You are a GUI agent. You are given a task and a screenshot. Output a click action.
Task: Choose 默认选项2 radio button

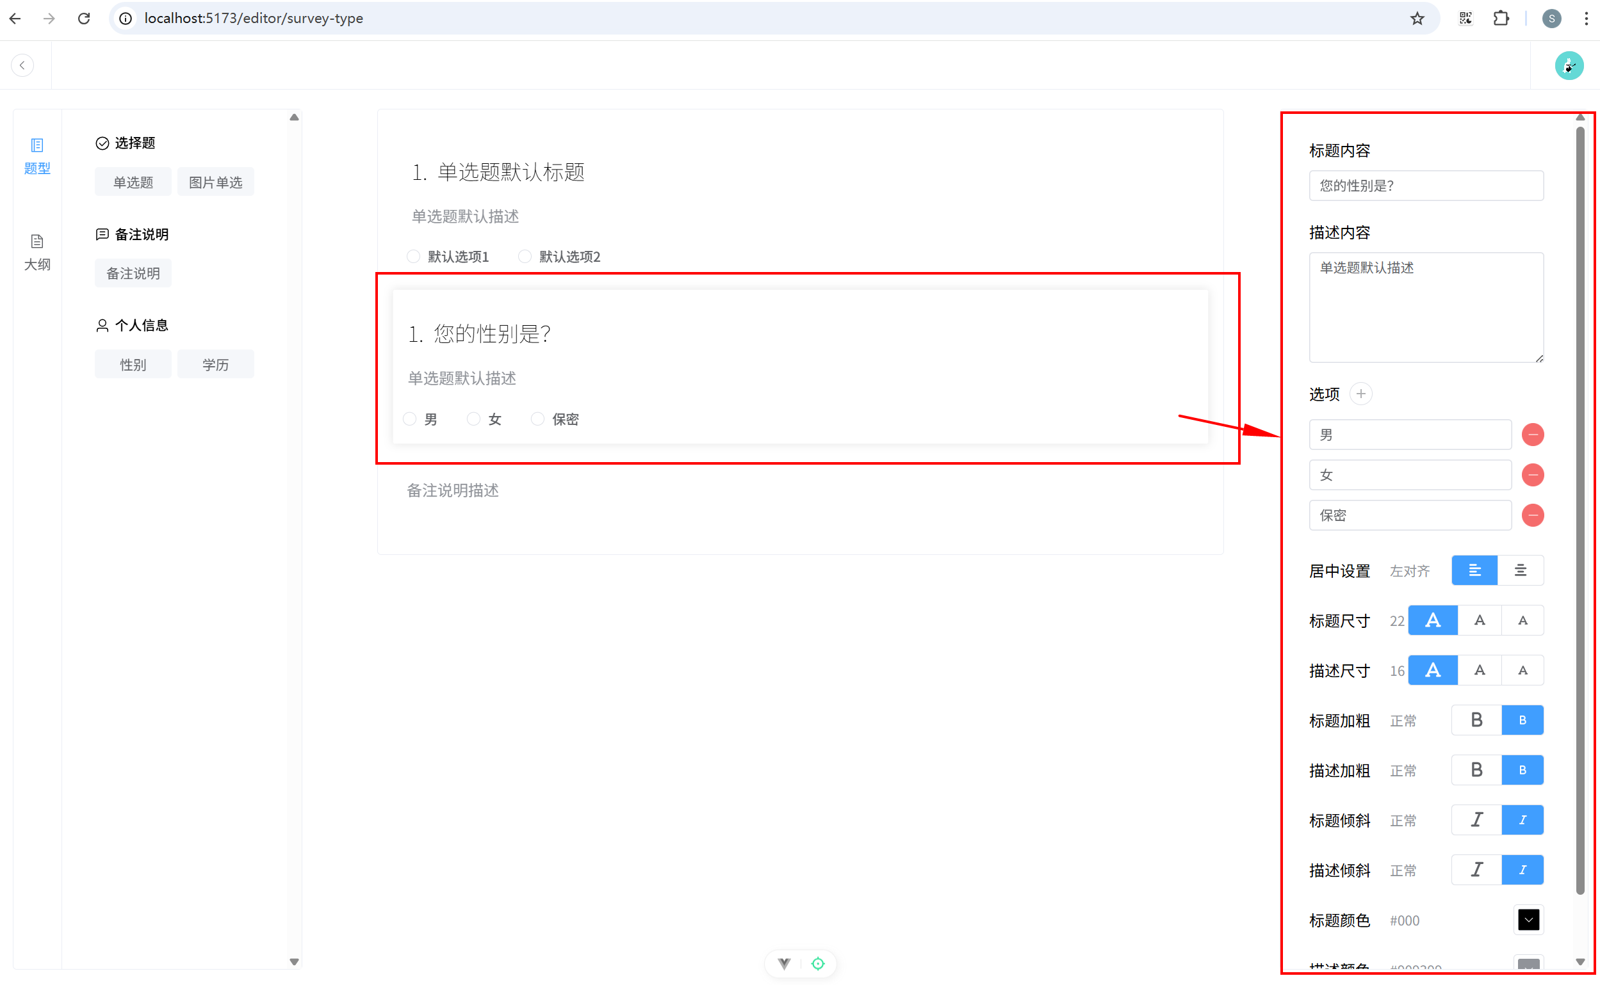click(525, 257)
